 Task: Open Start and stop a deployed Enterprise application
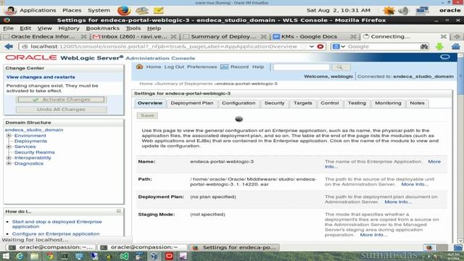pos(57,224)
